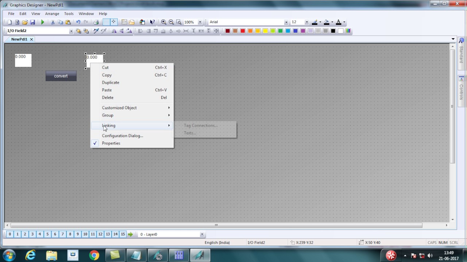Open the zoom percentage dropdown
Image resolution: width=467 pixels, height=262 pixels.
[200, 22]
